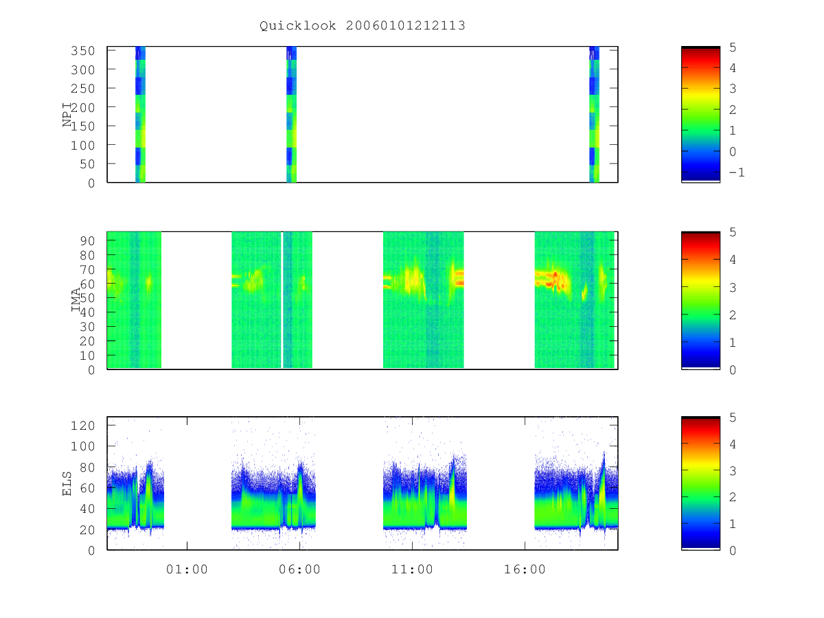Click the middle NPI data stripe
Screen dimensions: 824x618
tap(291, 115)
